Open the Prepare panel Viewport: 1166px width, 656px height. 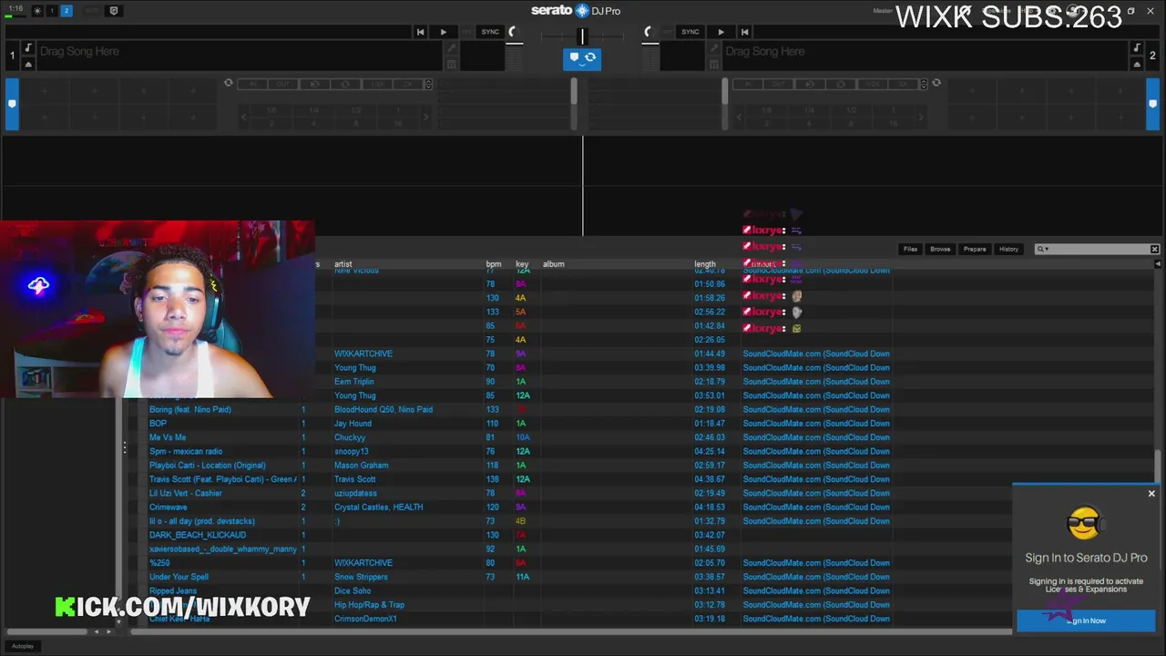coord(975,249)
